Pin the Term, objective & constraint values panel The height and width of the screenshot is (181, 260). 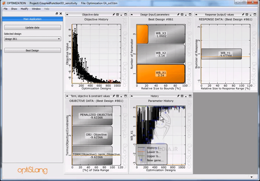pyautogui.click(x=113, y=96)
